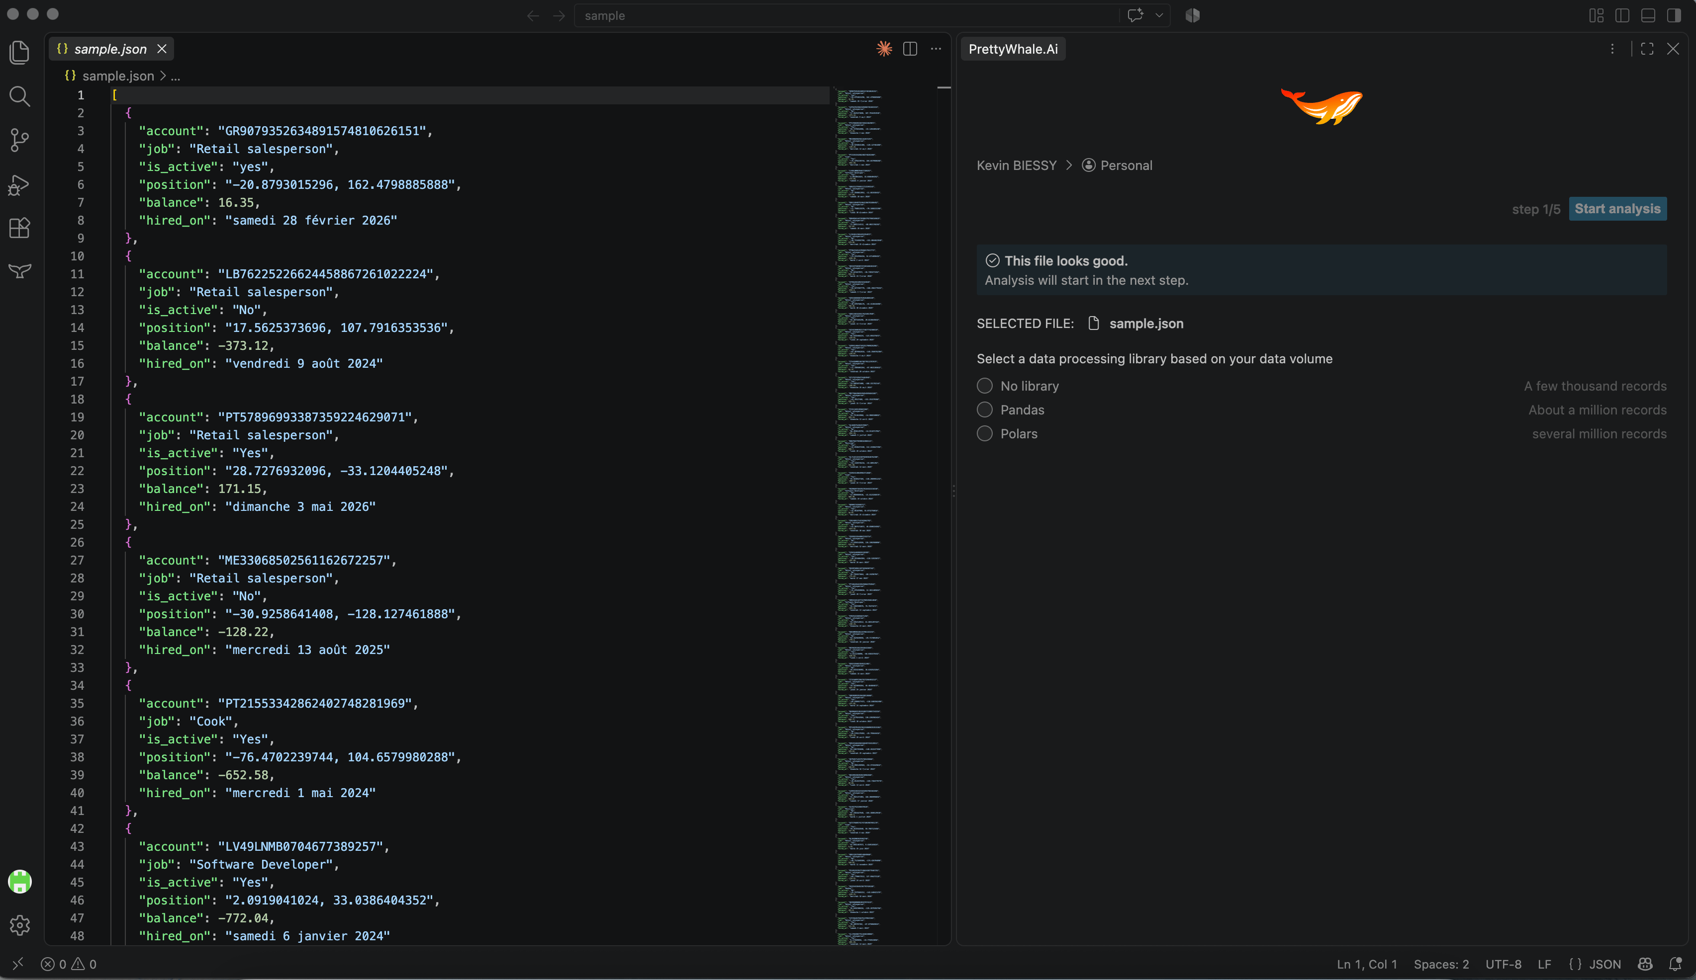Viewport: 1696px width, 980px height.
Task: Open the Run and Debug icon
Action: (19, 184)
